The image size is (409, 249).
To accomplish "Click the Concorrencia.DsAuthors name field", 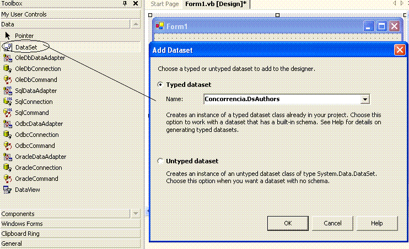I will pyautogui.click(x=281, y=99).
